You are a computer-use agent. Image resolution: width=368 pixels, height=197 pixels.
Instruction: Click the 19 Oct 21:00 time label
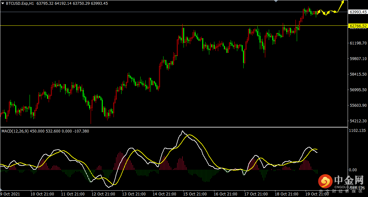pyautogui.click(x=317, y=194)
